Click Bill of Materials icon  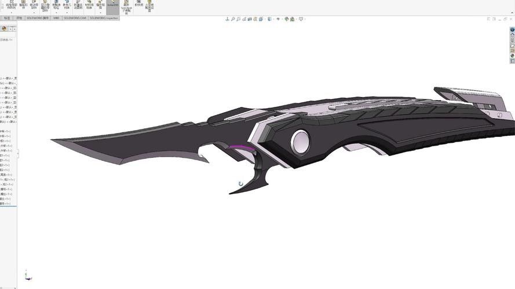point(89,5)
